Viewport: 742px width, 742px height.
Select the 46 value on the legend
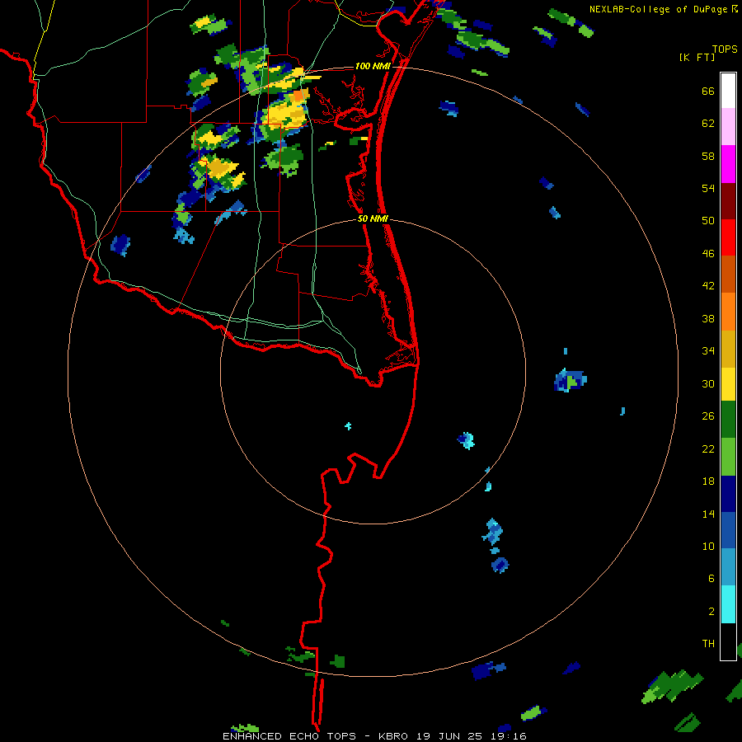point(708,254)
